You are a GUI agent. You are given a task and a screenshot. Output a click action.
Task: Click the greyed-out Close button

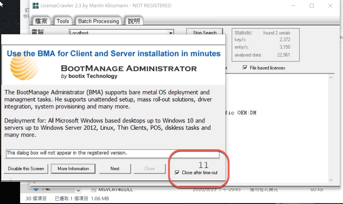150,169
